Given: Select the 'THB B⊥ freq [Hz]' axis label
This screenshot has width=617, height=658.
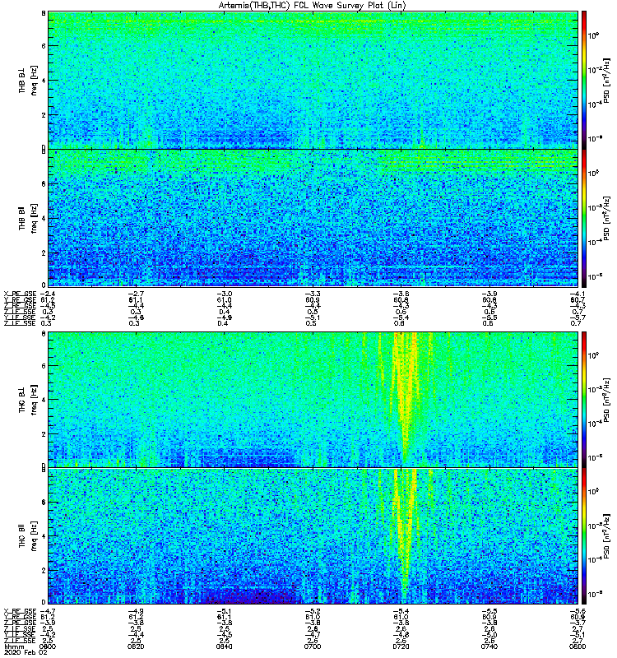Looking at the screenshot, I should click(x=28, y=80).
